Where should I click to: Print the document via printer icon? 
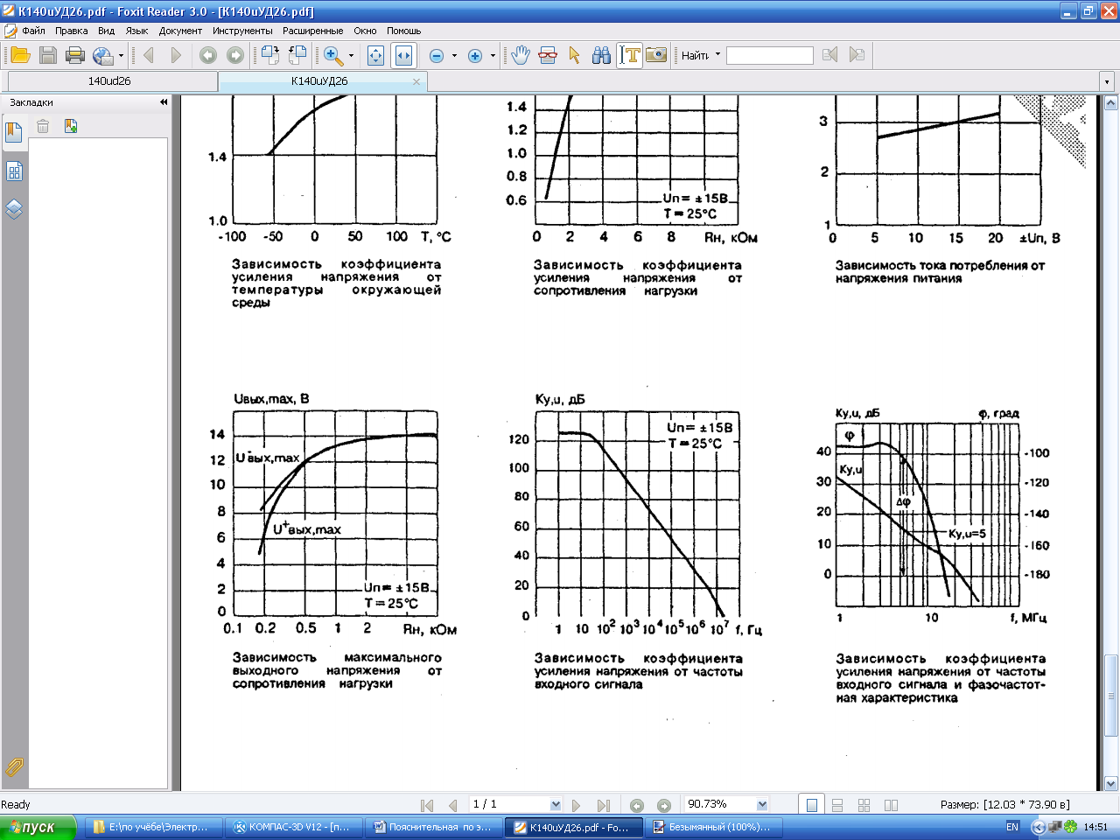[75, 55]
